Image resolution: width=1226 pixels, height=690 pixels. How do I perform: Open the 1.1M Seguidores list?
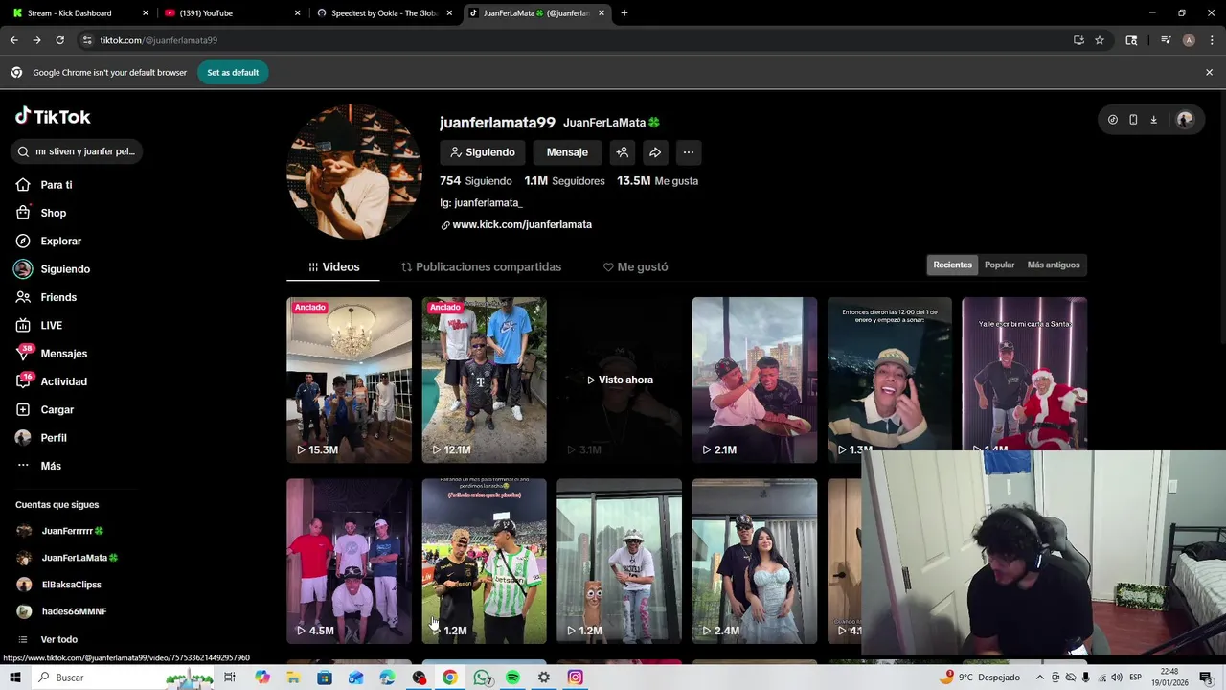tap(564, 181)
